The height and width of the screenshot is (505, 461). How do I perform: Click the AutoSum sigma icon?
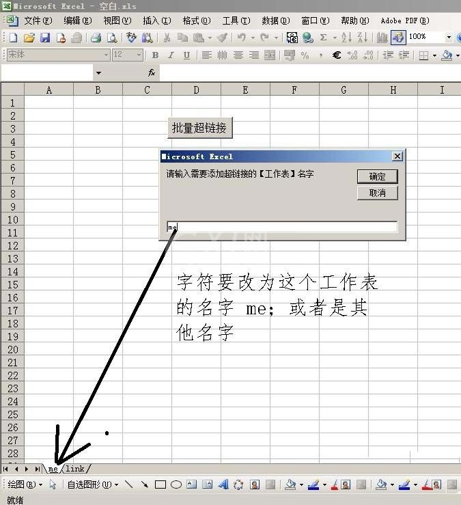click(x=324, y=38)
